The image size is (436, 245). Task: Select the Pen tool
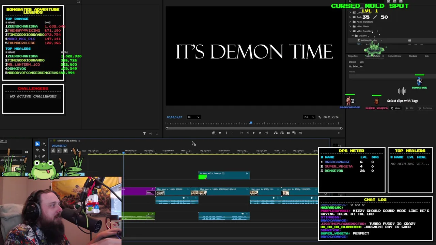pos(44,156)
